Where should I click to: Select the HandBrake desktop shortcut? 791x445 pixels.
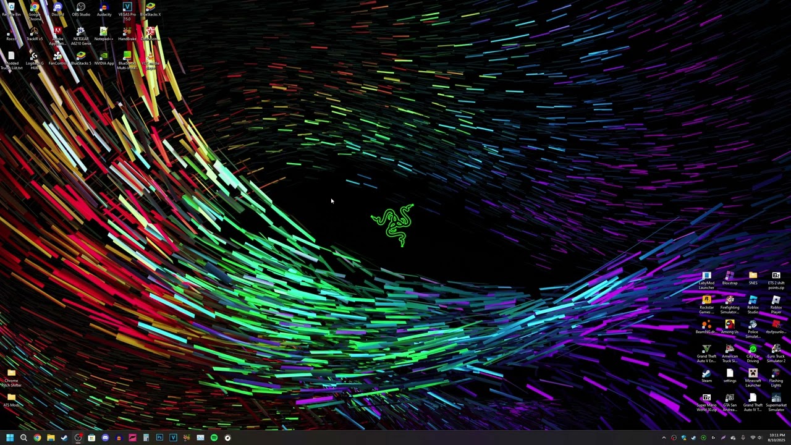(127, 34)
